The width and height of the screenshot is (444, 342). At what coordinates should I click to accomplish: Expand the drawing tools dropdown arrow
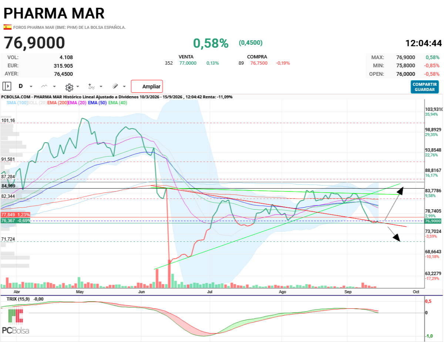(x=124, y=87)
